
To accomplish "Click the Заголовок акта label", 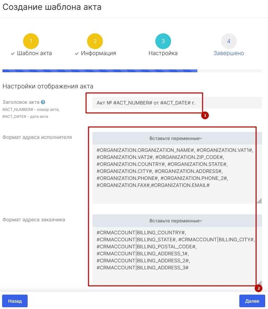I will pos(21,102).
